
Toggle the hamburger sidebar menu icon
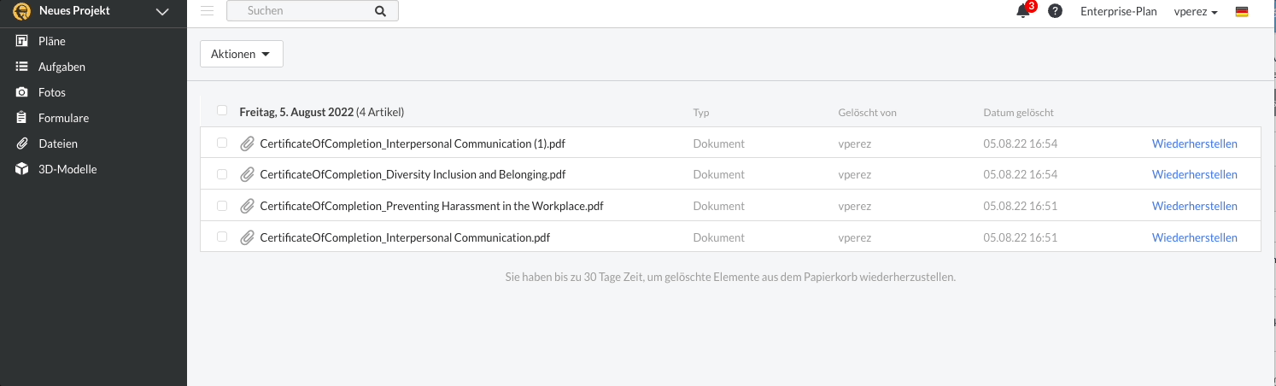click(207, 11)
